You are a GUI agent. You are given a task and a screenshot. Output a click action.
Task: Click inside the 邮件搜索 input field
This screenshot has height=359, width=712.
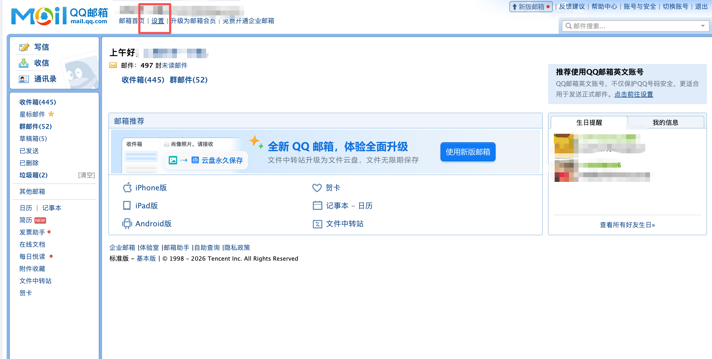tap(635, 26)
